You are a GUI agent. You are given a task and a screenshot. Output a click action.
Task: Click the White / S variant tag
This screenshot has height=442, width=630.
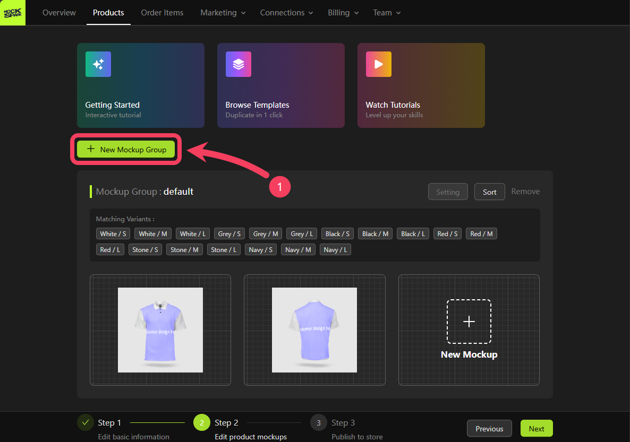(113, 233)
